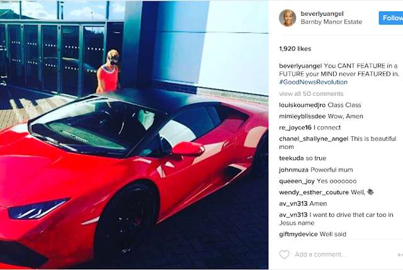Screen dimensions: 403x270
Task: Click the red Lamborghini photo
Action: coord(134,135)
